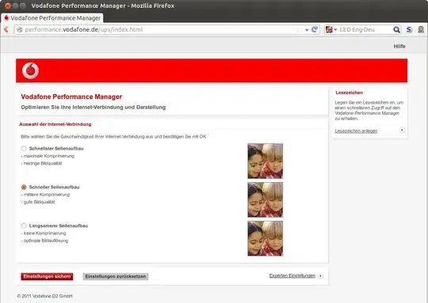Viewport: 428px width, 303px height.
Task: Open the Hilfe menu link
Action: [x=399, y=47]
